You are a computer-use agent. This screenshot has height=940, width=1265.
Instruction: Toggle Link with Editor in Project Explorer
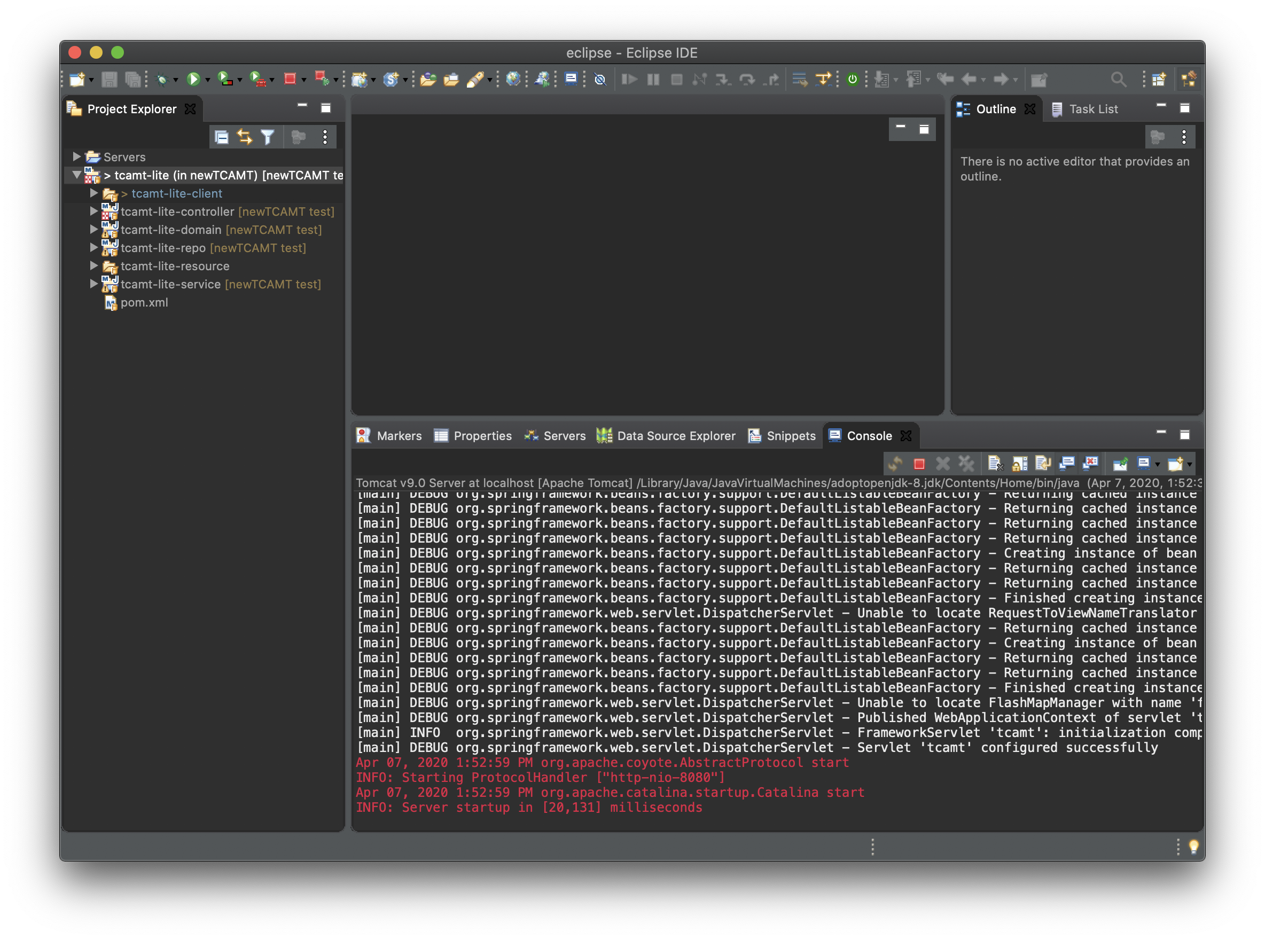(x=245, y=137)
